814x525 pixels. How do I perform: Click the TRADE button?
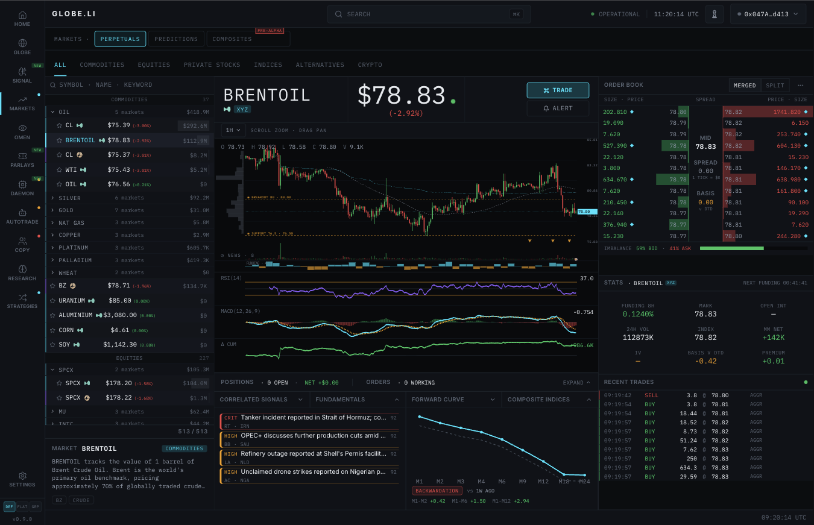click(558, 90)
